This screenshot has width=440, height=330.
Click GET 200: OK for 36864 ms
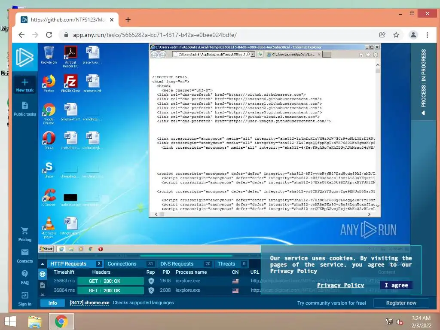[x=110, y=290]
